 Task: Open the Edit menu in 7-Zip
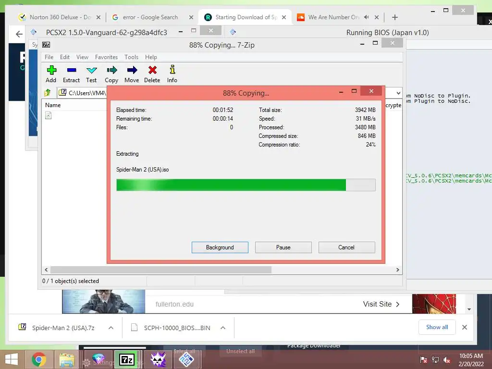coord(65,57)
